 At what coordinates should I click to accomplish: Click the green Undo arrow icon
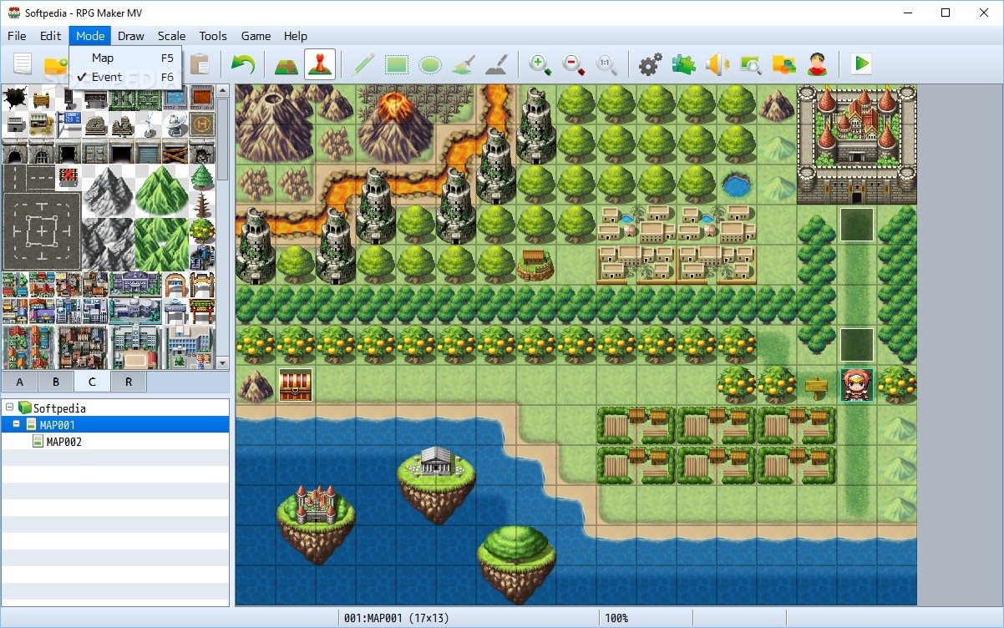click(x=242, y=64)
